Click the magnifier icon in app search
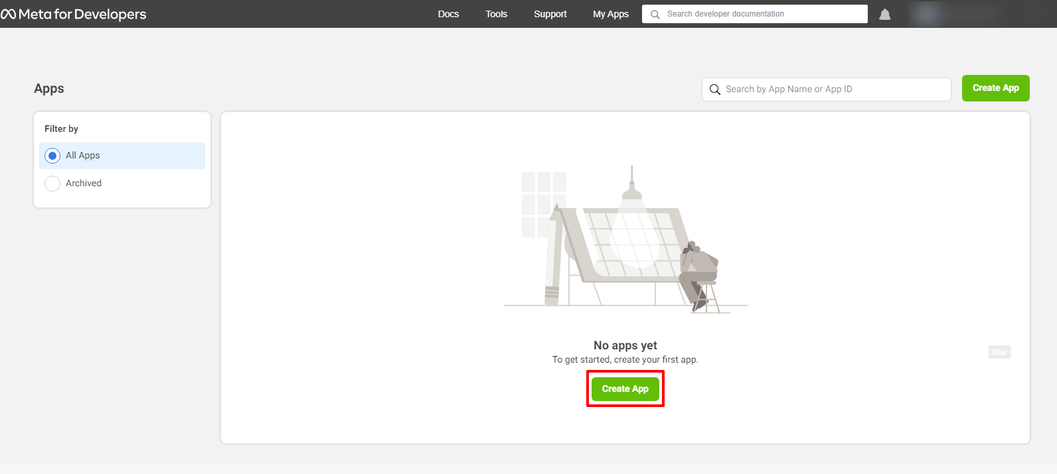The height and width of the screenshot is (474, 1057). click(715, 89)
